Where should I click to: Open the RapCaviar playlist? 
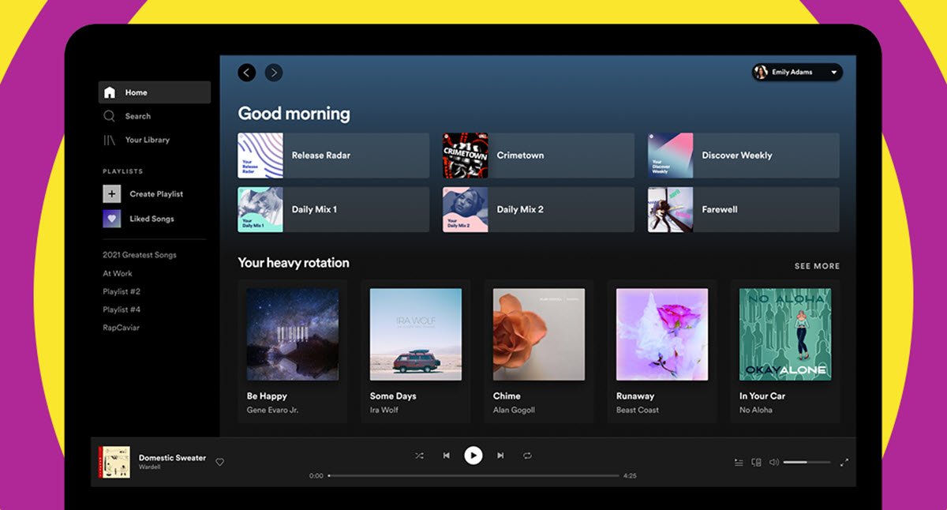(121, 328)
